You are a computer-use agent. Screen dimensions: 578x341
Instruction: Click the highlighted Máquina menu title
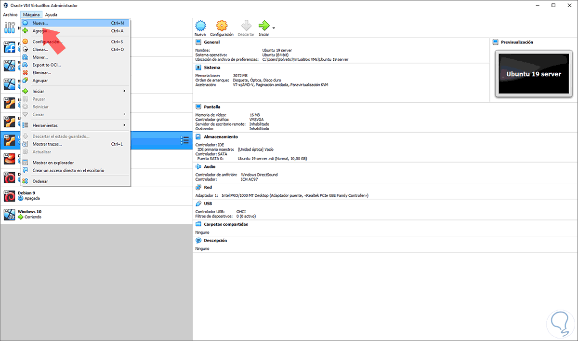[x=31, y=14]
